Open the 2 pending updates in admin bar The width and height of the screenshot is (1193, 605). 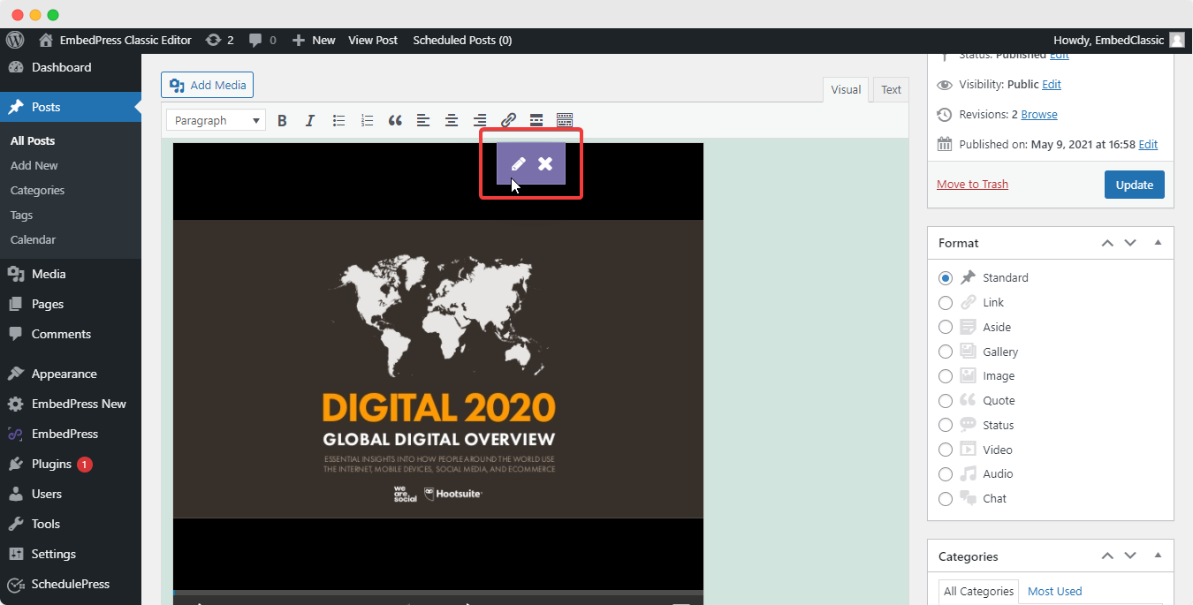[x=219, y=40]
